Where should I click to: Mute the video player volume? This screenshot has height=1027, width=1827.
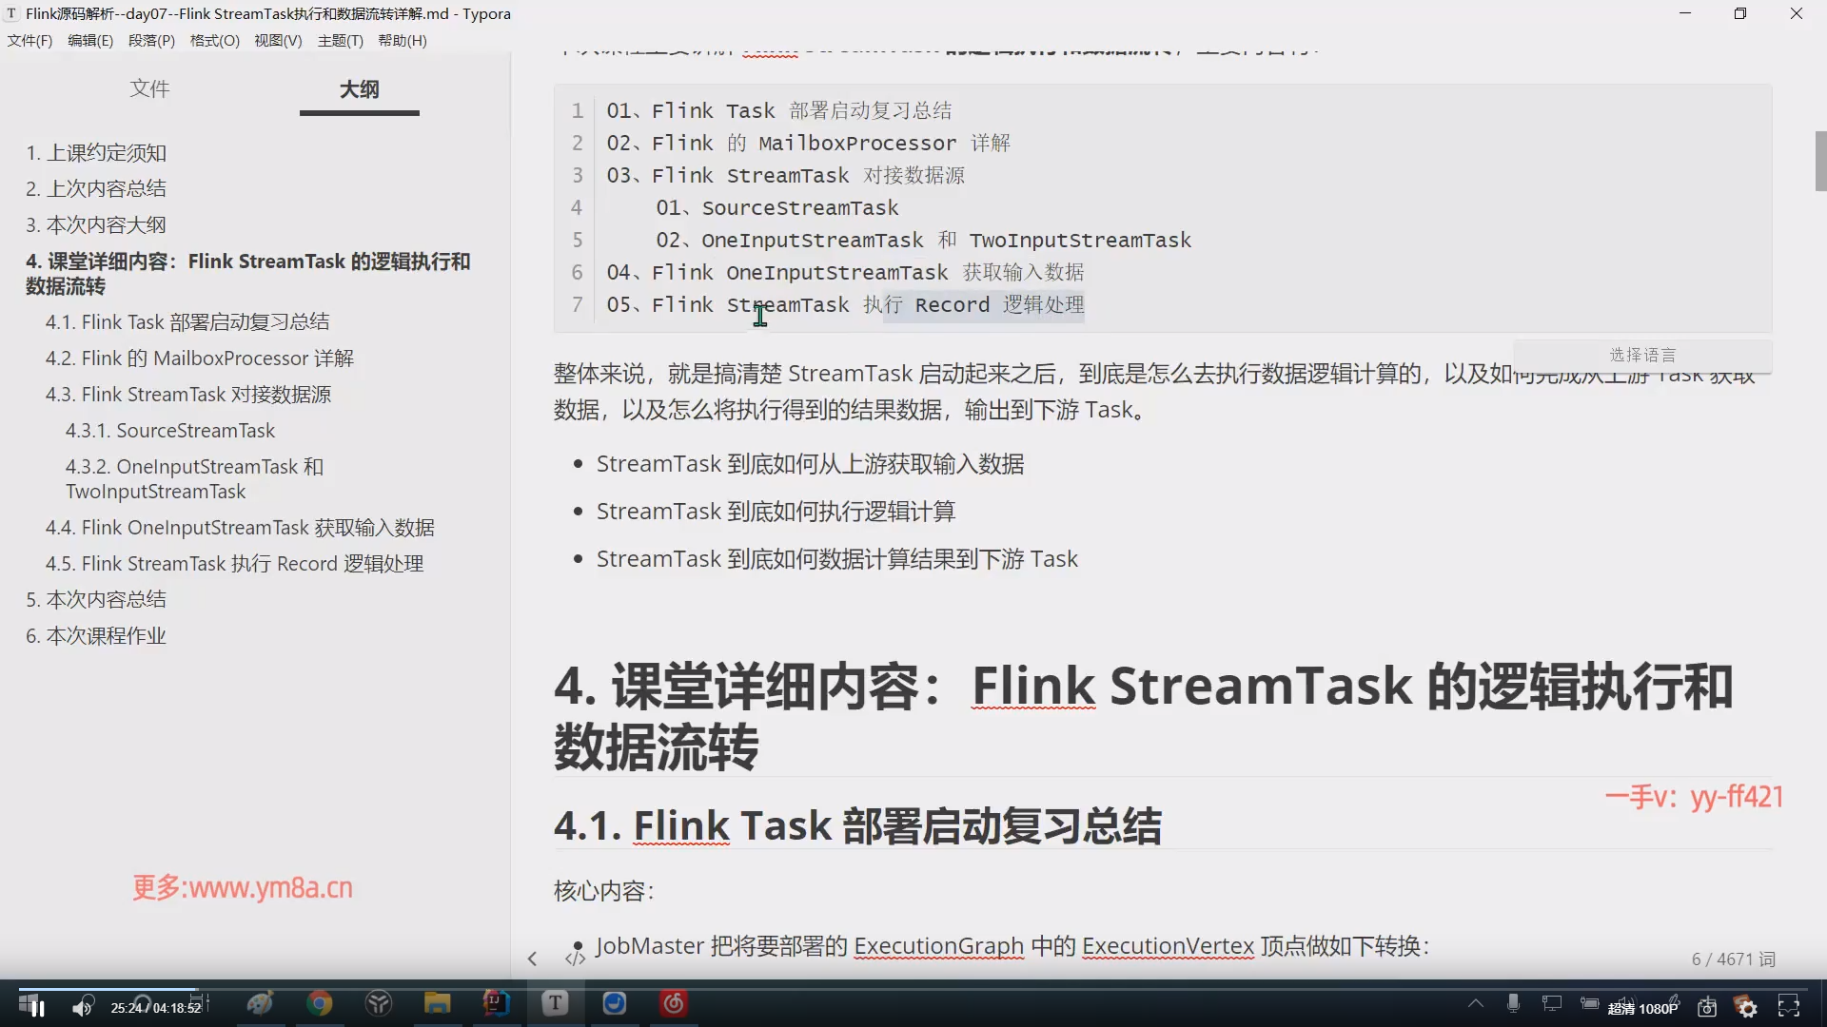point(83,1007)
